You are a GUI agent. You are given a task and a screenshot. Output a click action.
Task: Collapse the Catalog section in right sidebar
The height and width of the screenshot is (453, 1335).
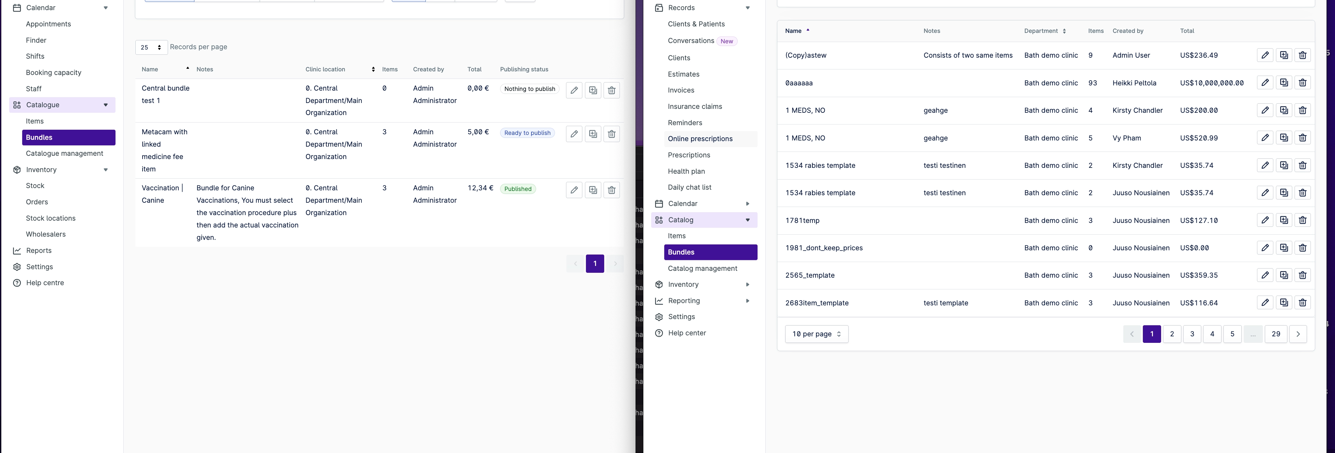(747, 220)
